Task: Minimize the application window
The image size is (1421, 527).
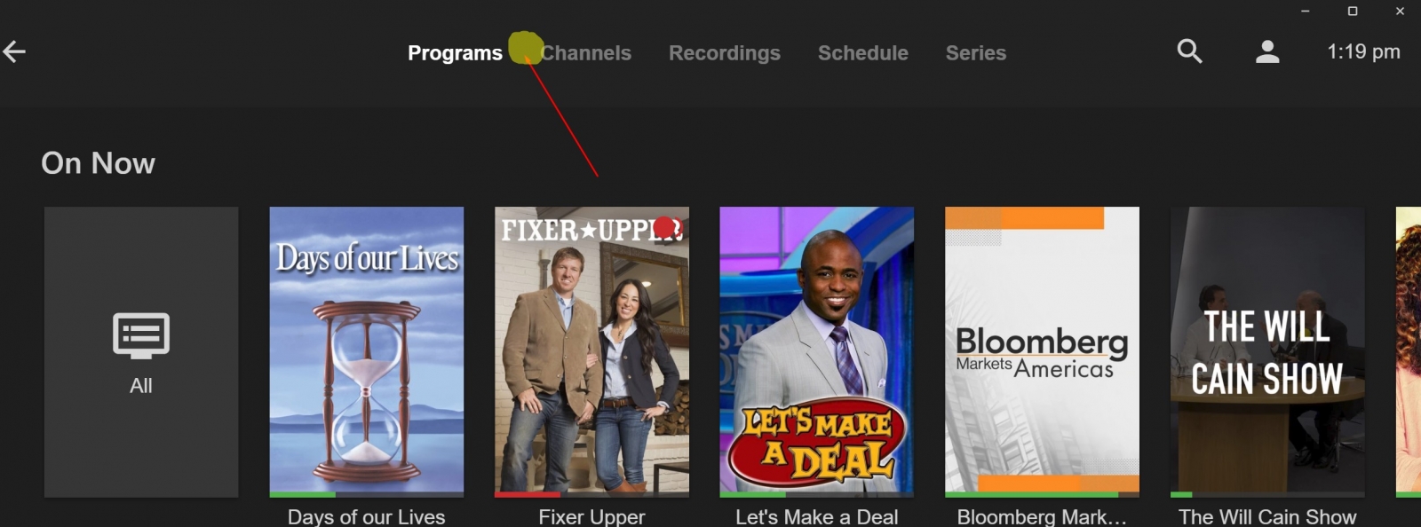Action: [x=1305, y=11]
